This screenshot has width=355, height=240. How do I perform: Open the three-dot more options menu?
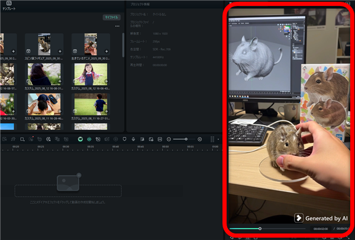point(117,26)
